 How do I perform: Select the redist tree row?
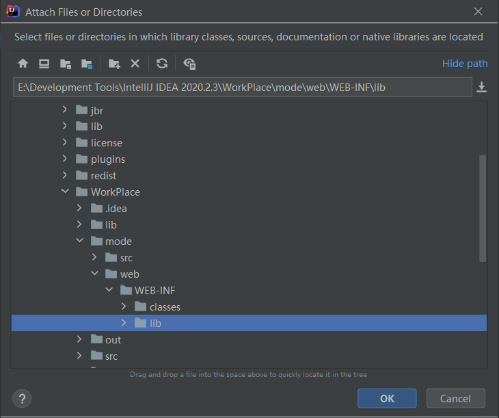click(x=249, y=176)
